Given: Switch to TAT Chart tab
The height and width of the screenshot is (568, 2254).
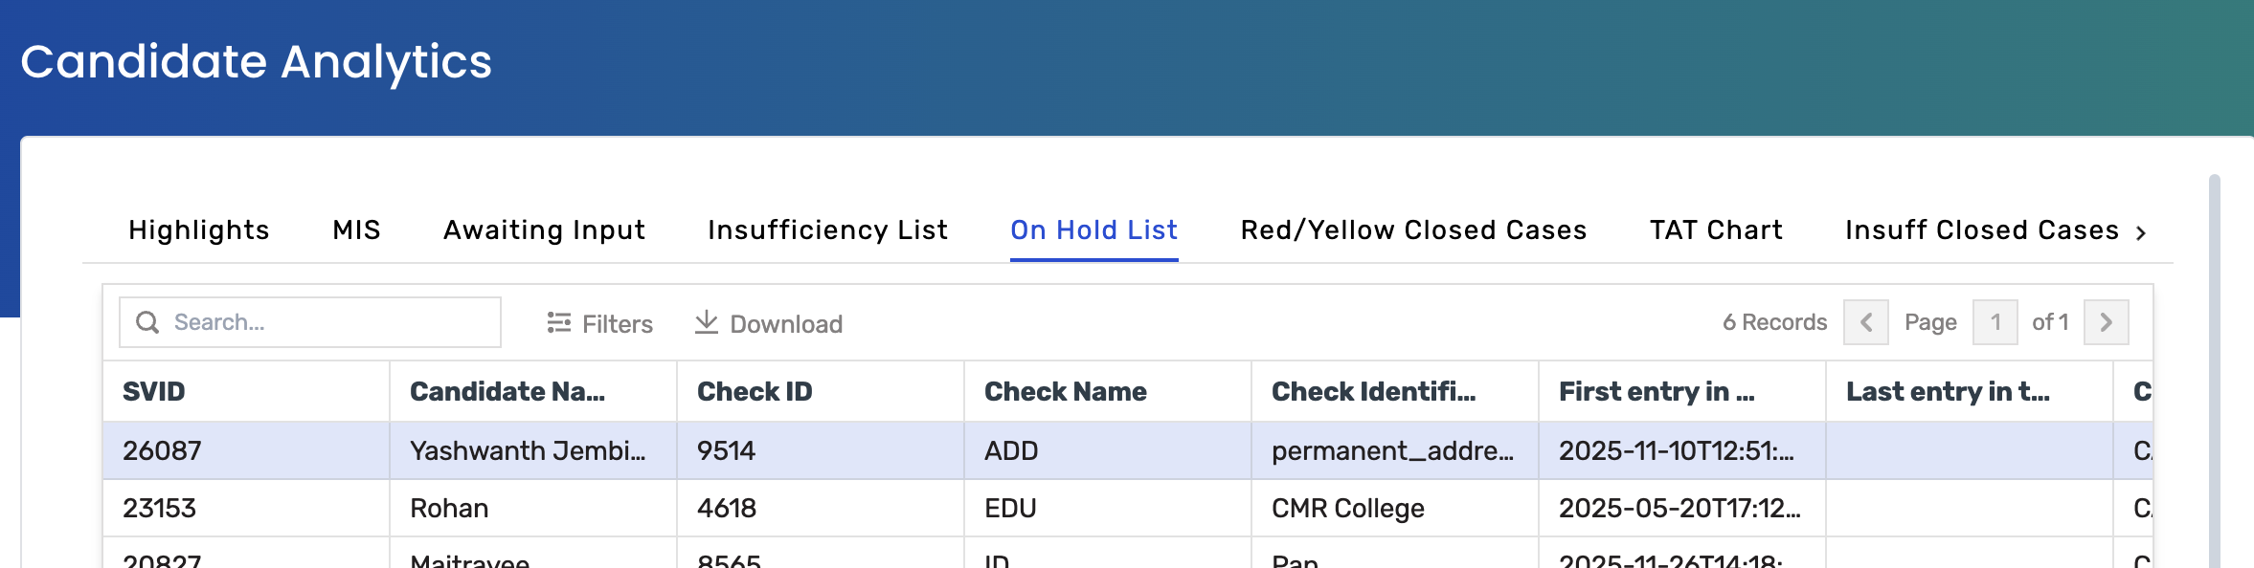Looking at the screenshot, I should tap(1716, 230).
